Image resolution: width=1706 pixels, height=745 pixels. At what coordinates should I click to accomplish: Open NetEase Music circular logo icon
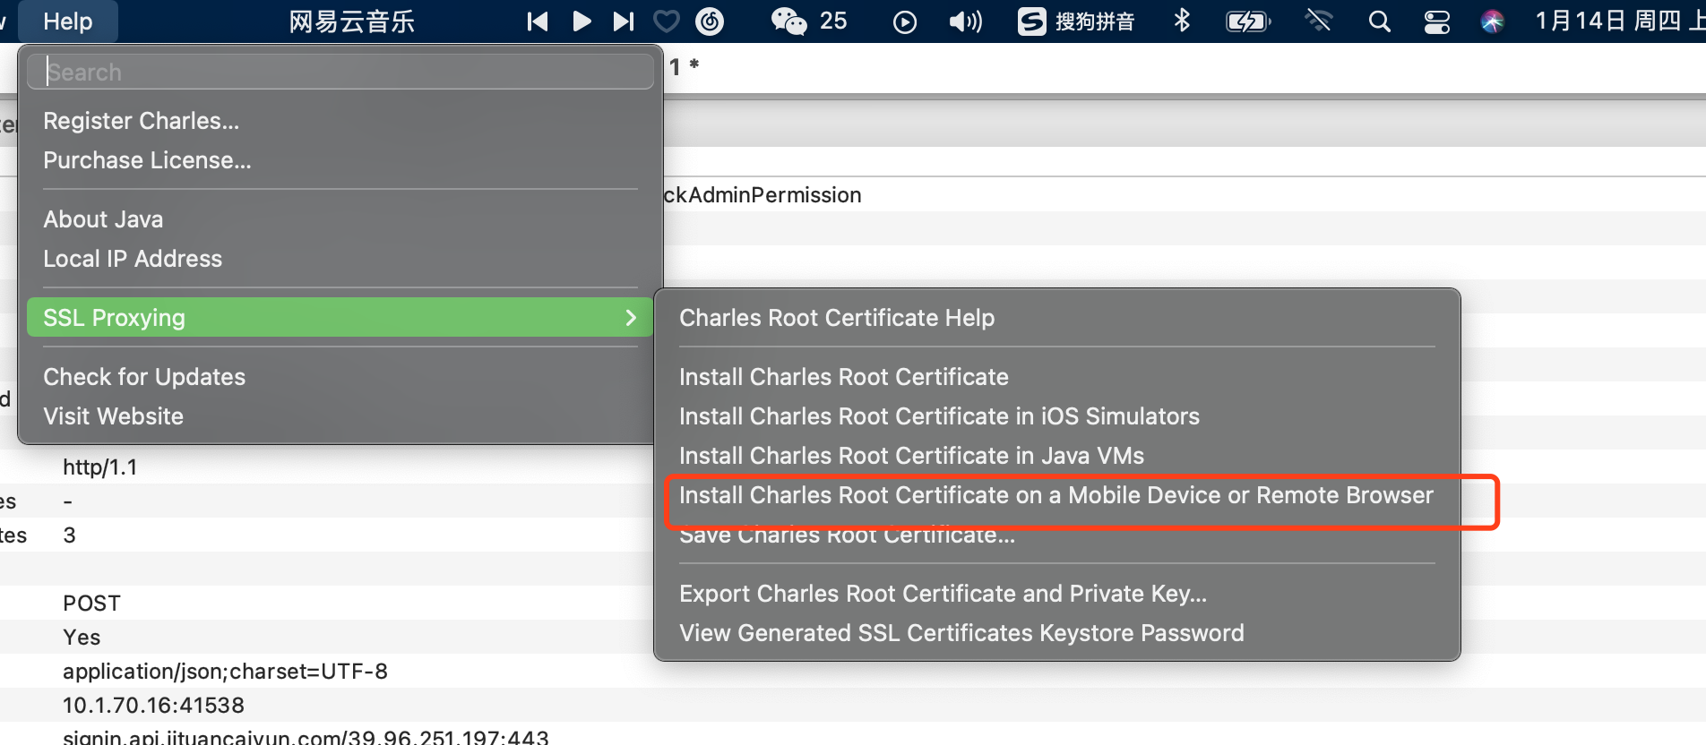pyautogui.click(x=710, y=21)
